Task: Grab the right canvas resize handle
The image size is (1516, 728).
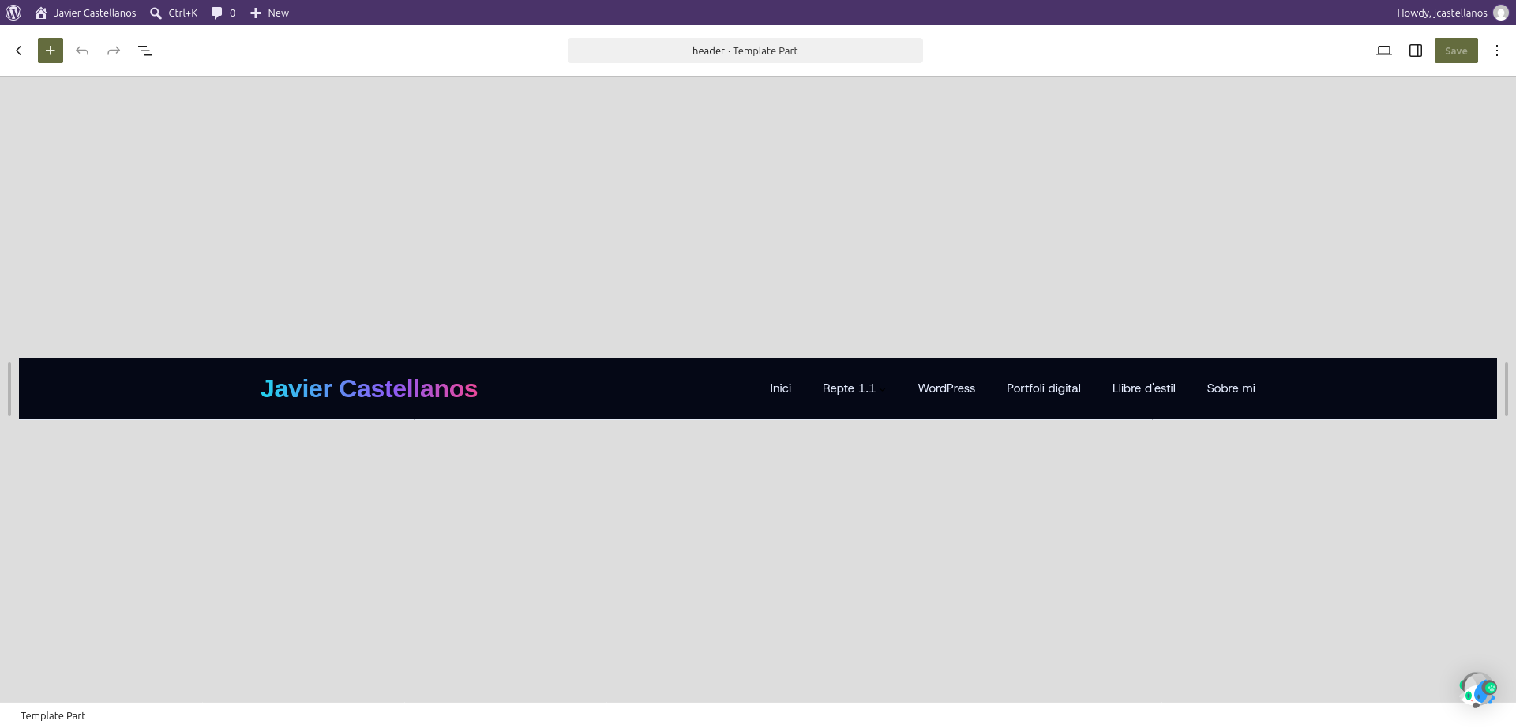Action: tap(1507, 388)
